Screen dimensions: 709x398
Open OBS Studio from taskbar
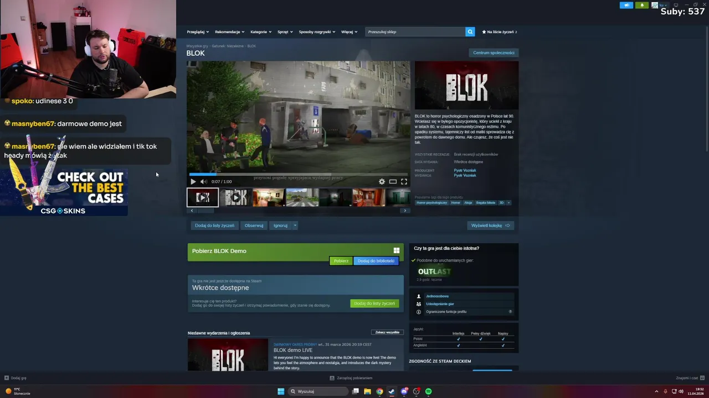point(417,391)
